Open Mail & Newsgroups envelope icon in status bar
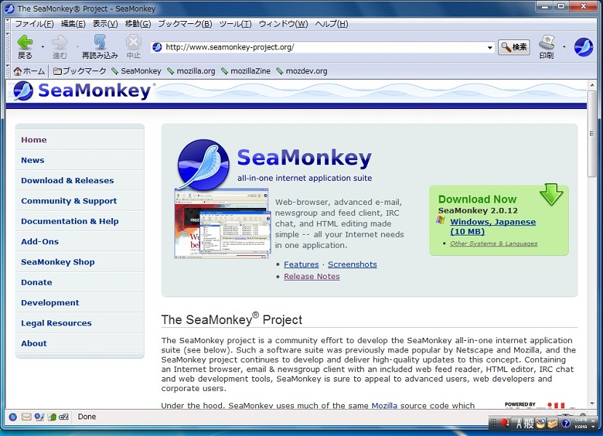603x436 pixels. [x=26, y=417]
